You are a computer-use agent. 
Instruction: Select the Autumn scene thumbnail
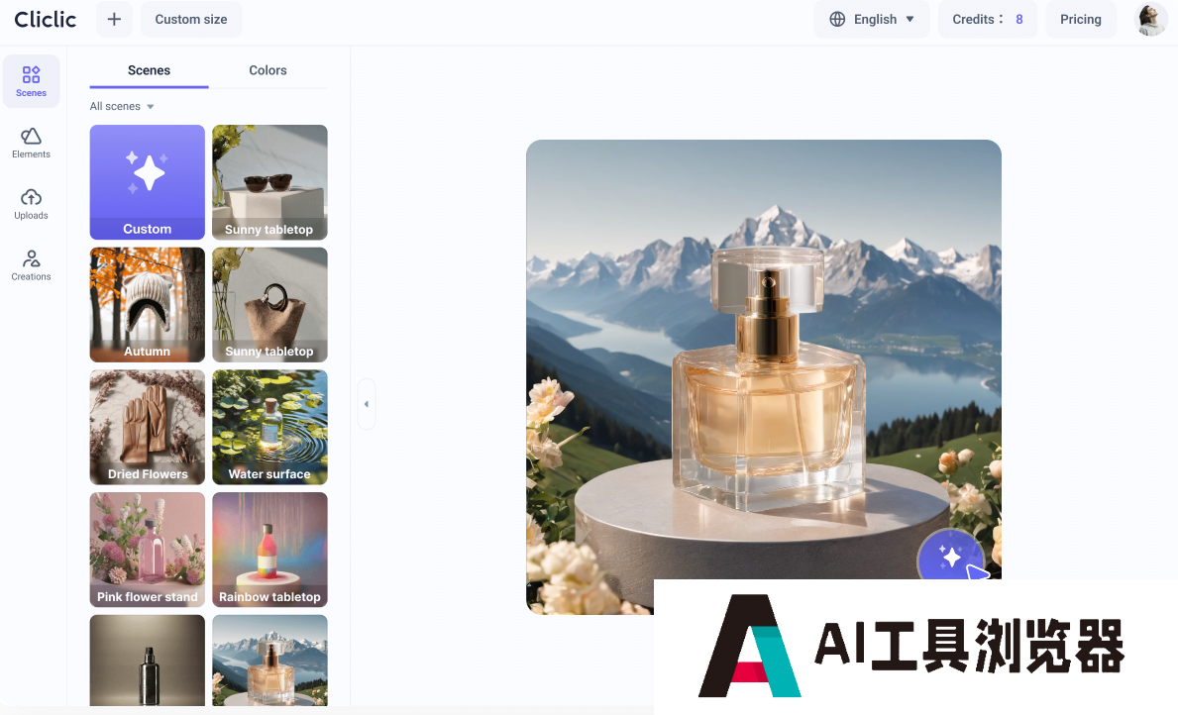coord(148,304)
